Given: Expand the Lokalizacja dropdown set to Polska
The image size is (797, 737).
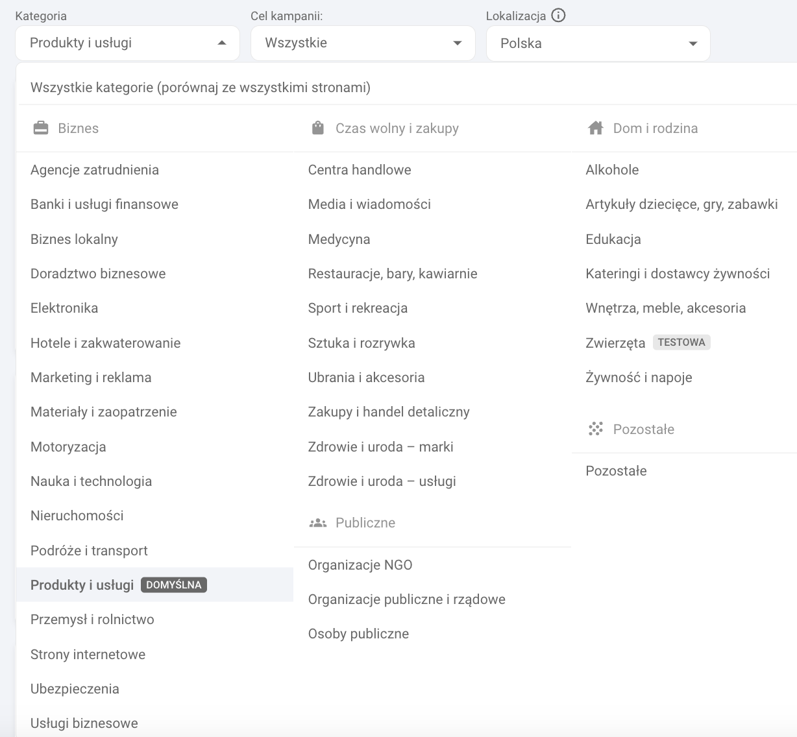Looking at the screenshot, I should tap(598, 43).
